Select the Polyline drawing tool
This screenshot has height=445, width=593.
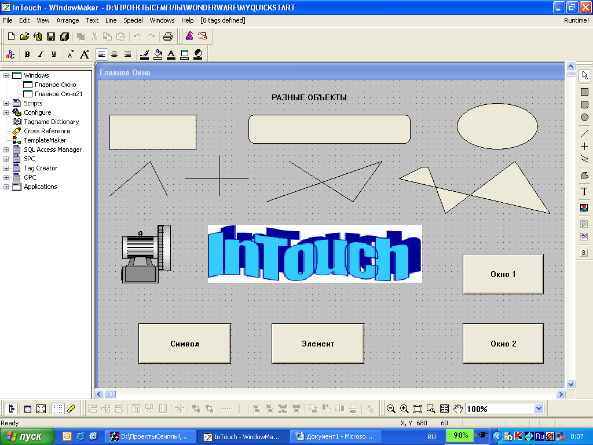pos(584,159)
